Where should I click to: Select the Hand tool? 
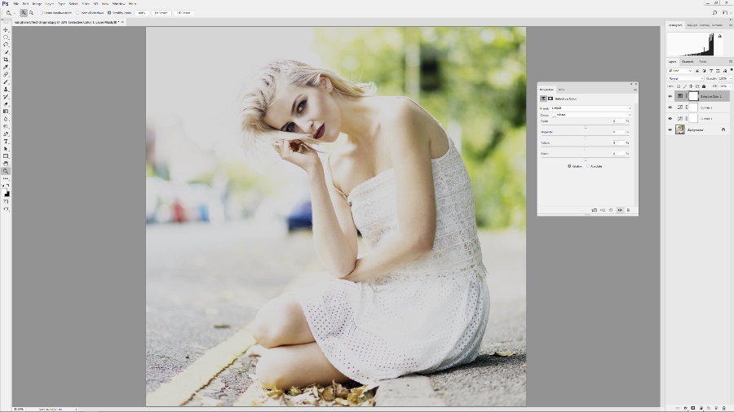(x=6, y=164)
